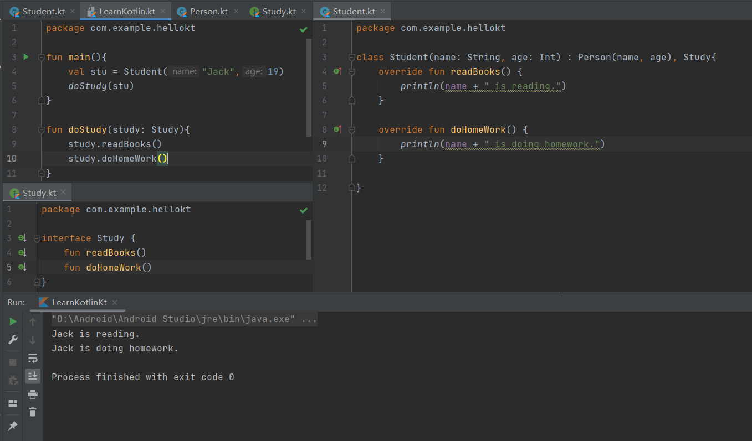Open run configuration settings wrench icon
The width and height of the screenshot is (752, 441).
point(13,340)
